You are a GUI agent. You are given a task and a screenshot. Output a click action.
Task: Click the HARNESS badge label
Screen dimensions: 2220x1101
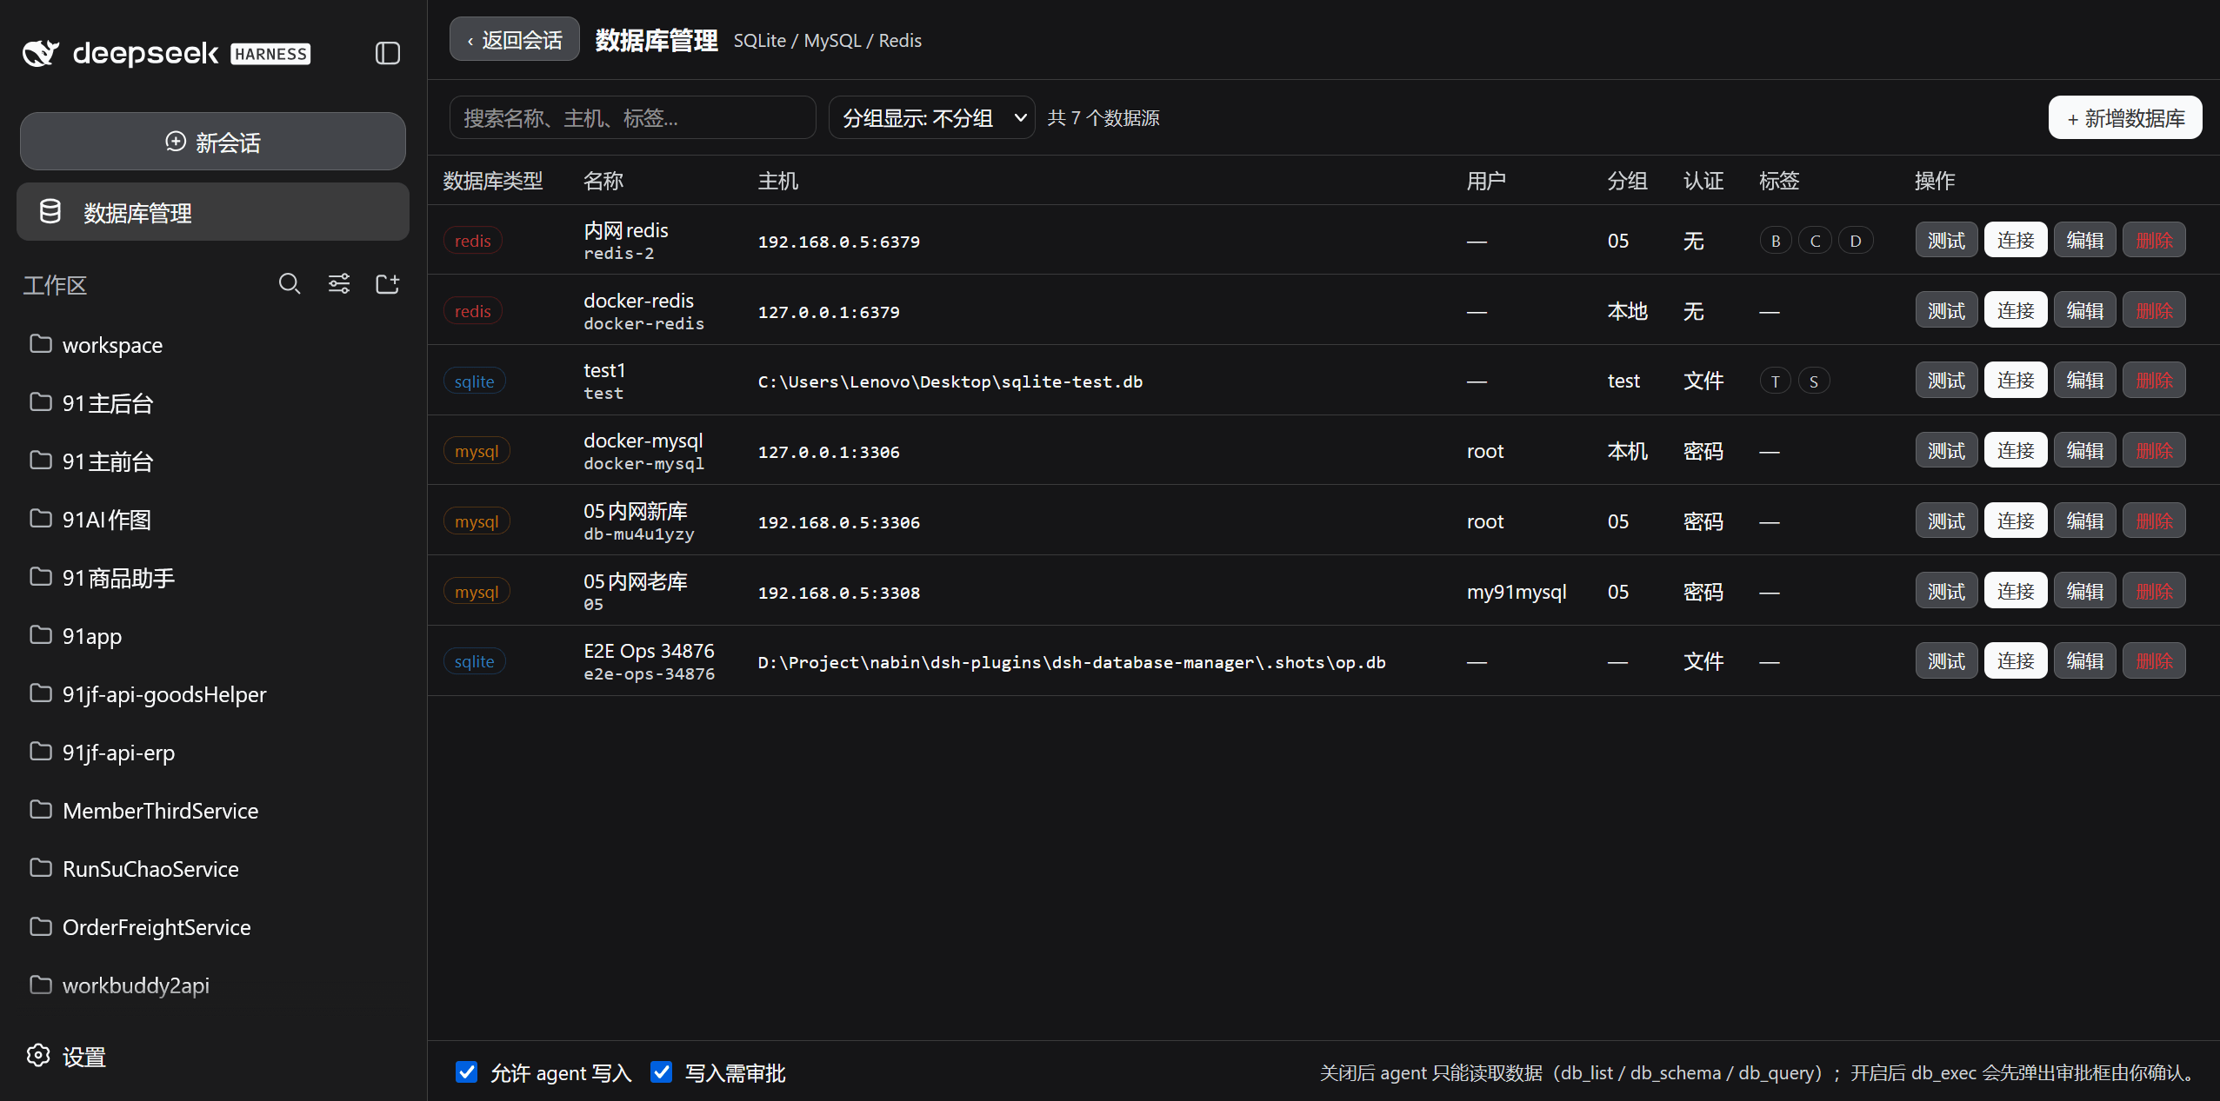pyautogui.click(x=270, y=54)
